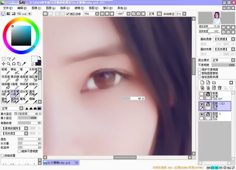Open the zoom 75% dropdown in toolbar
The image size is (236, 170).
(x=97, y=14)
